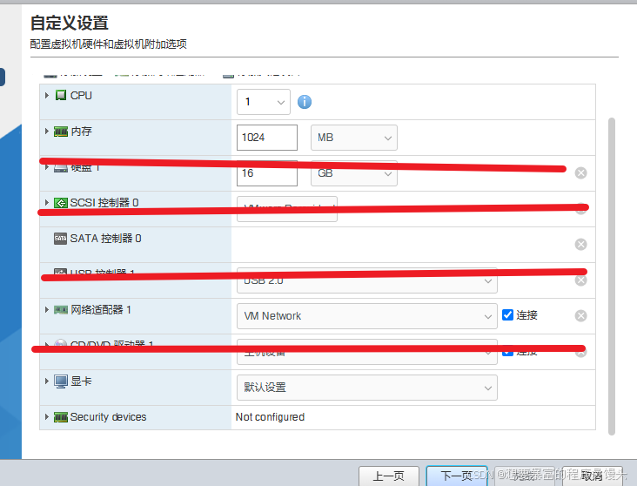Click the vertical scrollbar of hardware list
The width and height of the screenshot is (637, 486).
(x=612, y=277)
